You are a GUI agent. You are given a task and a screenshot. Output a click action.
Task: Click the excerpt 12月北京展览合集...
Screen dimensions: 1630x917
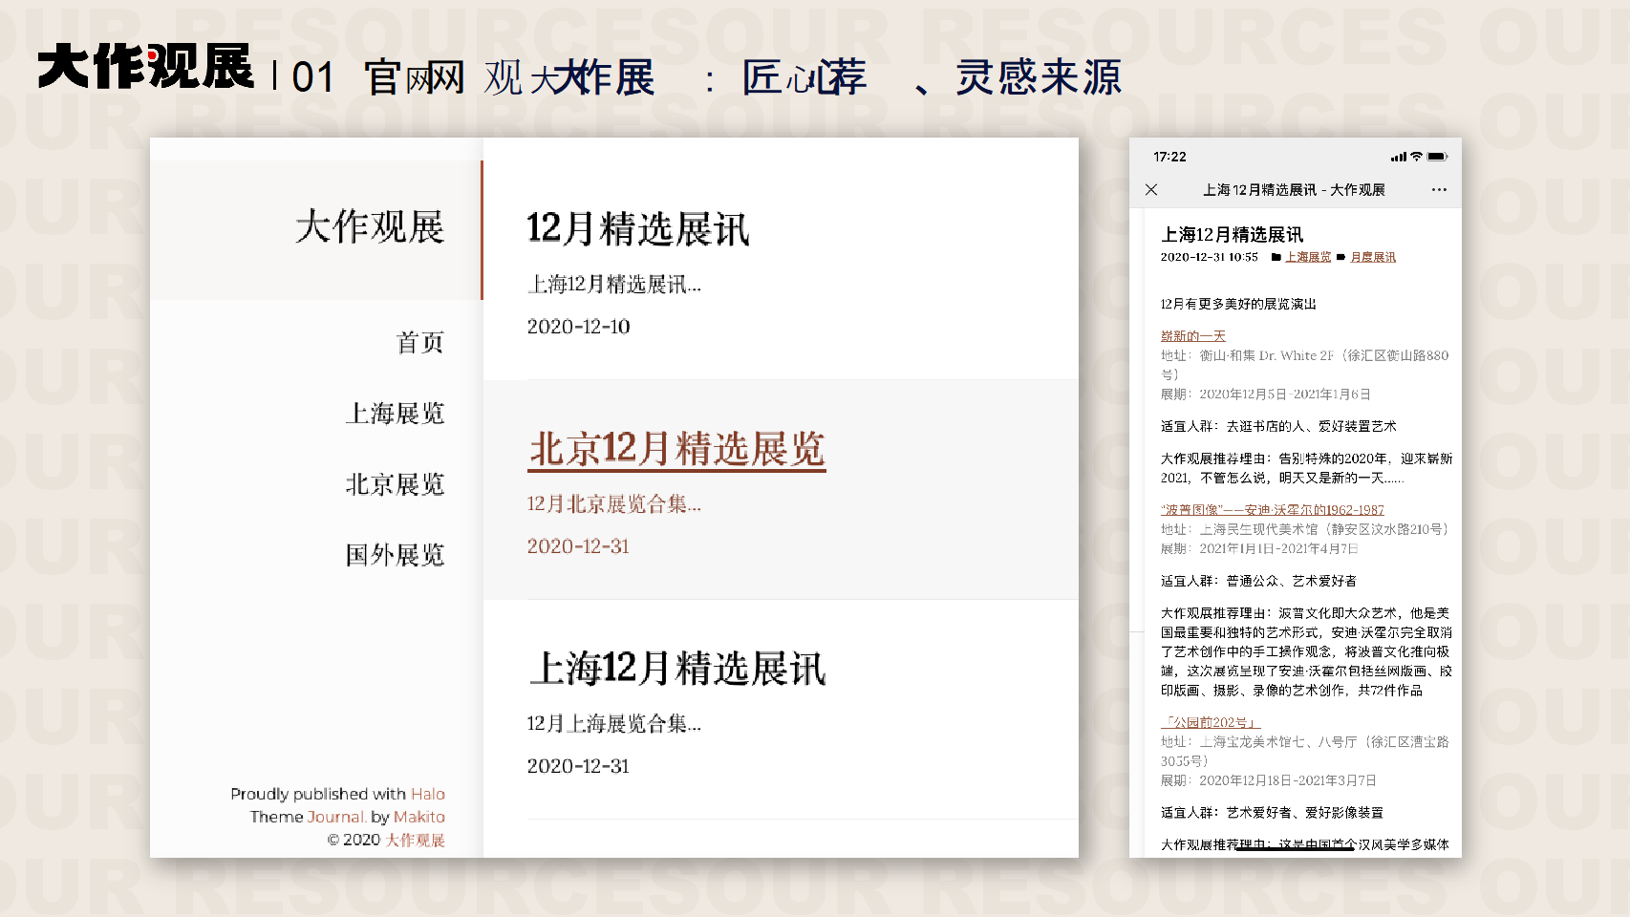pos(613,504)
